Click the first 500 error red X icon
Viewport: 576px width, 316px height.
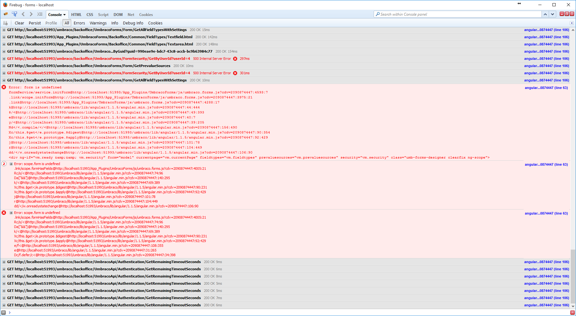pyautogui.click(x=235, y=59)
